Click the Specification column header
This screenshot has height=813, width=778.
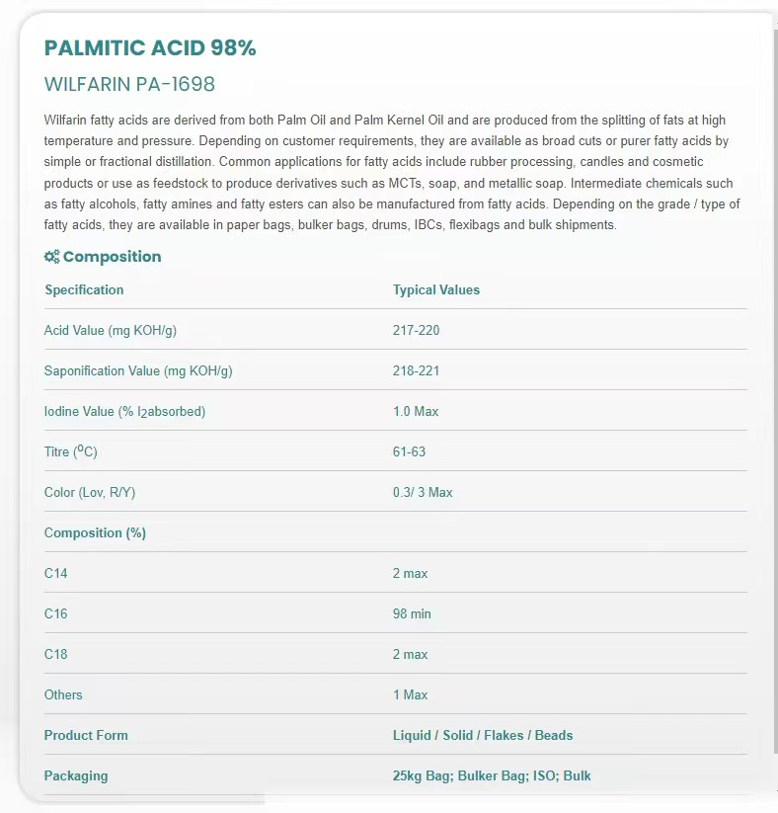[x=84, y=289]
